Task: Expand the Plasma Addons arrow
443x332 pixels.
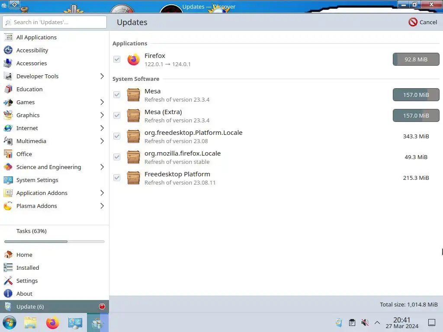Action: click(102, 206)
